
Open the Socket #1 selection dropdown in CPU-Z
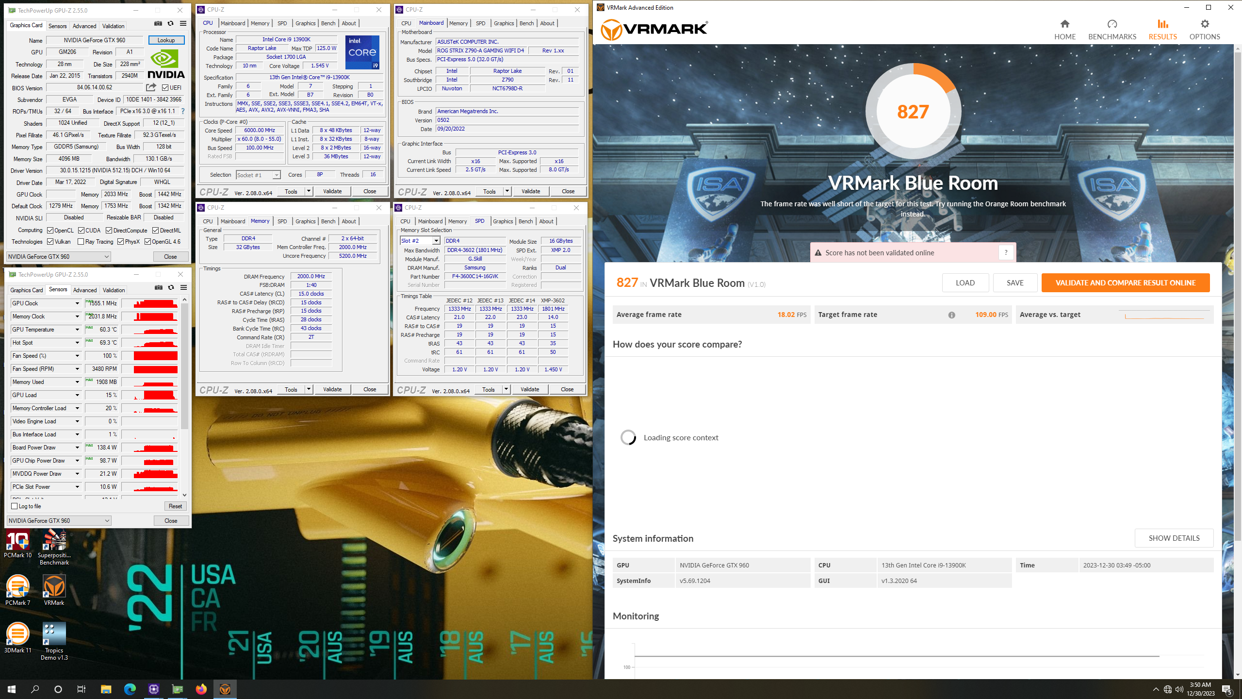point(258,175)
